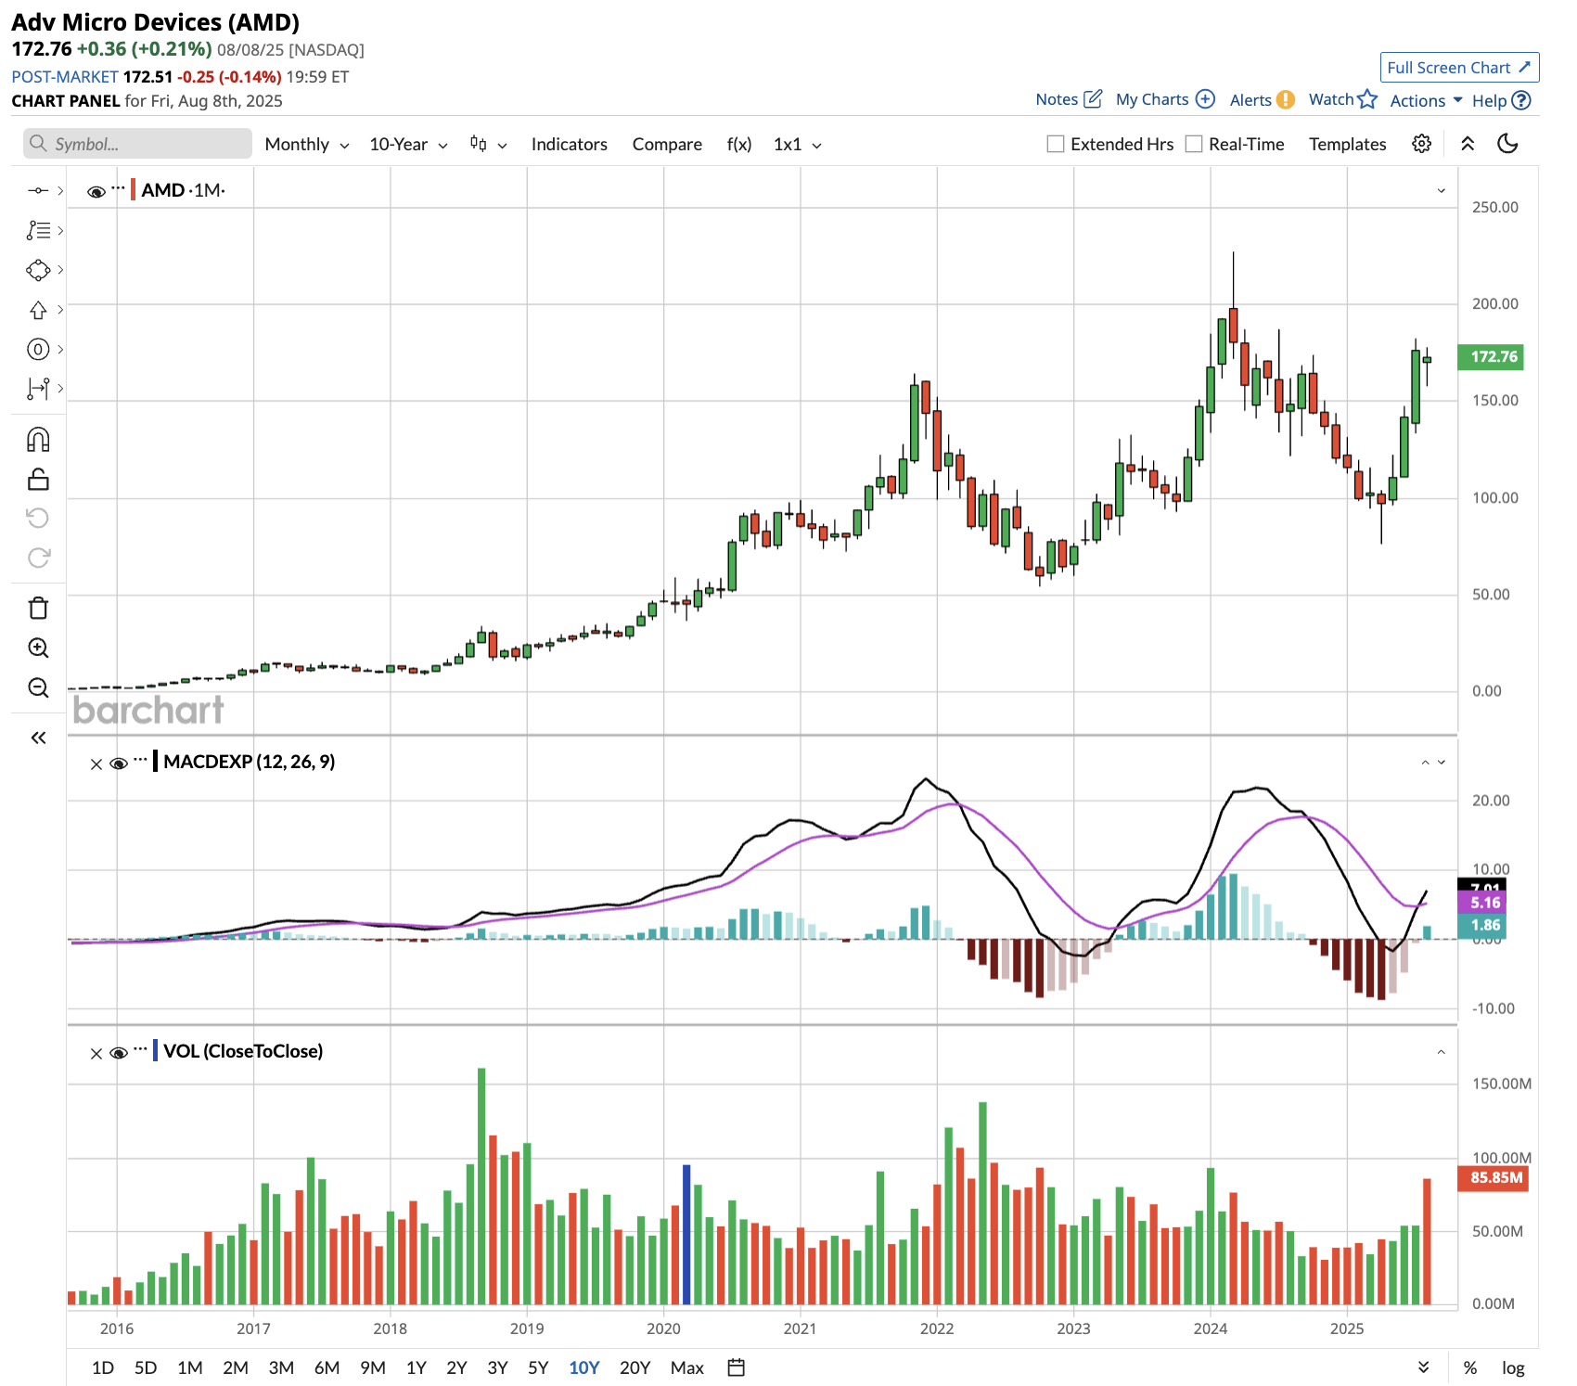This screenshot has width=1577, height=1386.
Task: Click the double-chevron collapse header icon
Action: [1468, 144]
